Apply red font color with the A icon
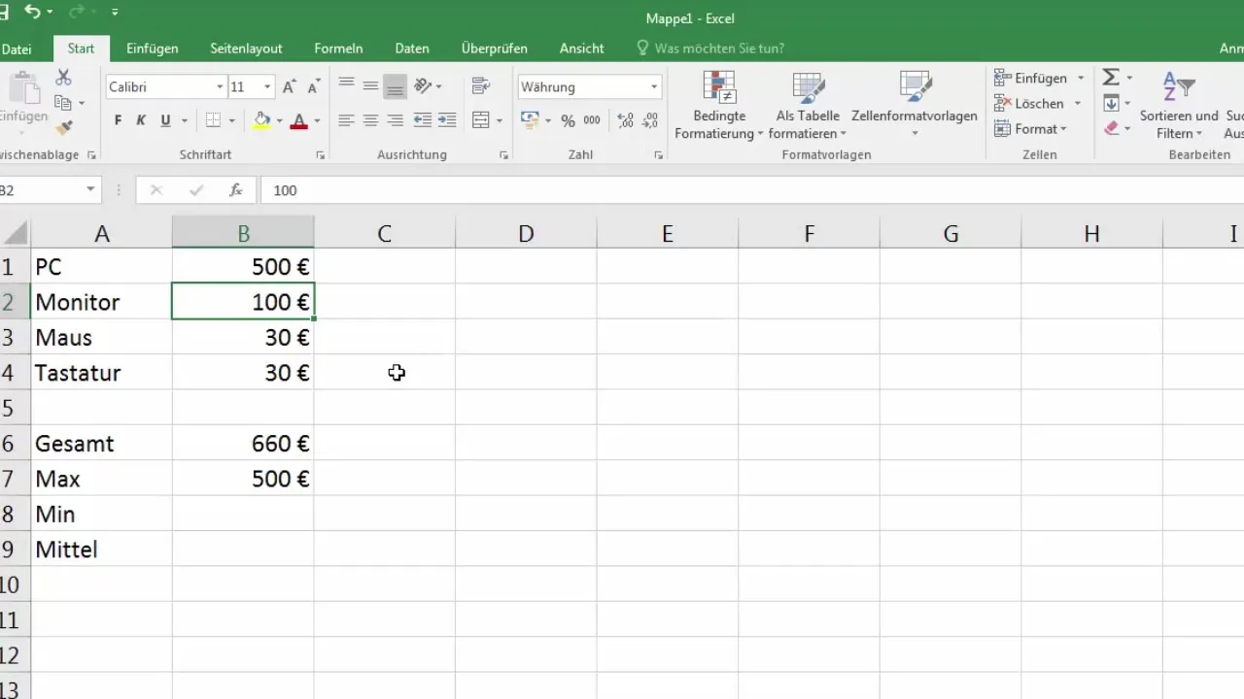 click(x=299, y=120)
